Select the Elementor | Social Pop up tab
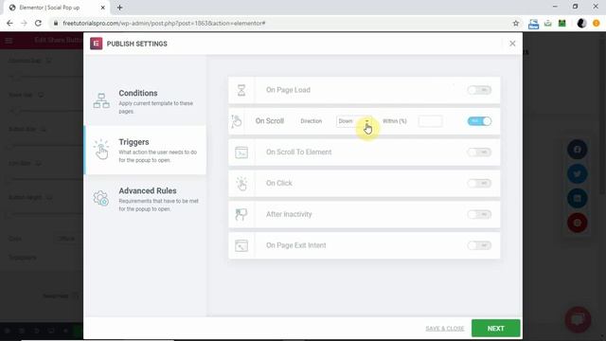Viewport: 606px width, 341px height. point(57,8)
